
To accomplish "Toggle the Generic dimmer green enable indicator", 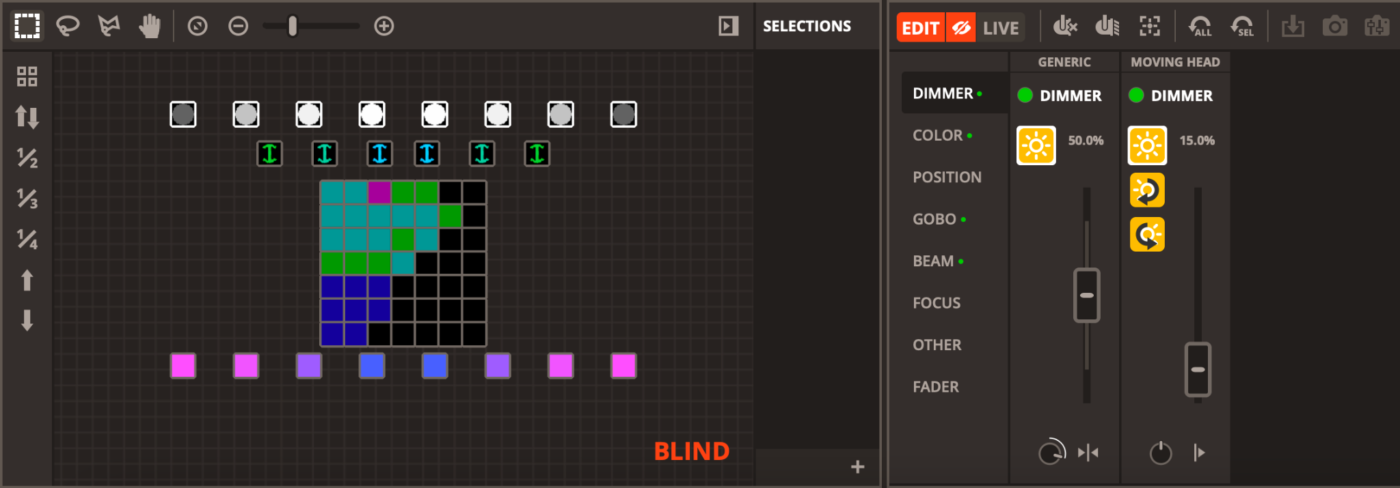I will click(1025, 95).
